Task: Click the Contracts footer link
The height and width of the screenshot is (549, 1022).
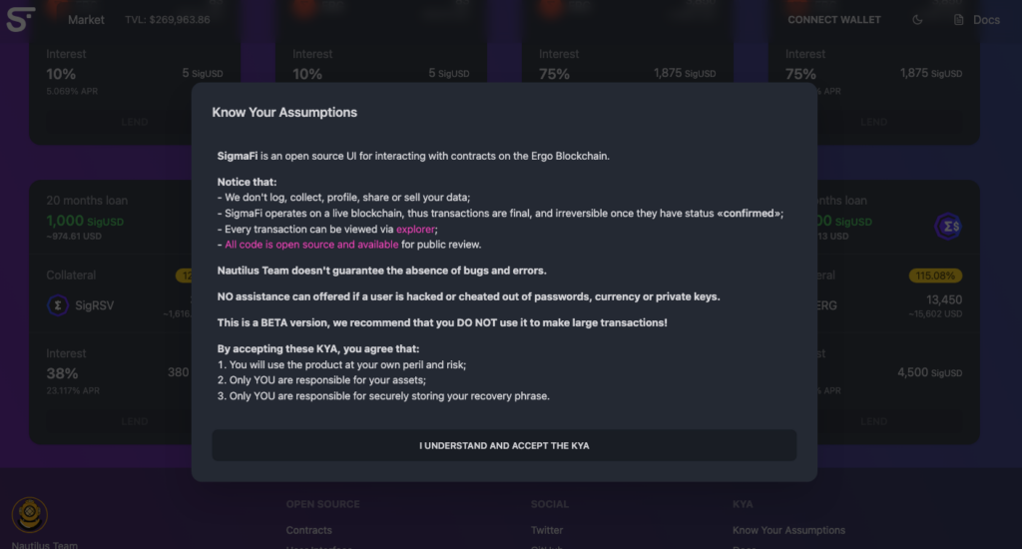Action: point(308,530)
